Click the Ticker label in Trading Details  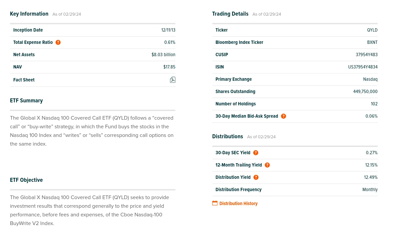tap(221, 30)
